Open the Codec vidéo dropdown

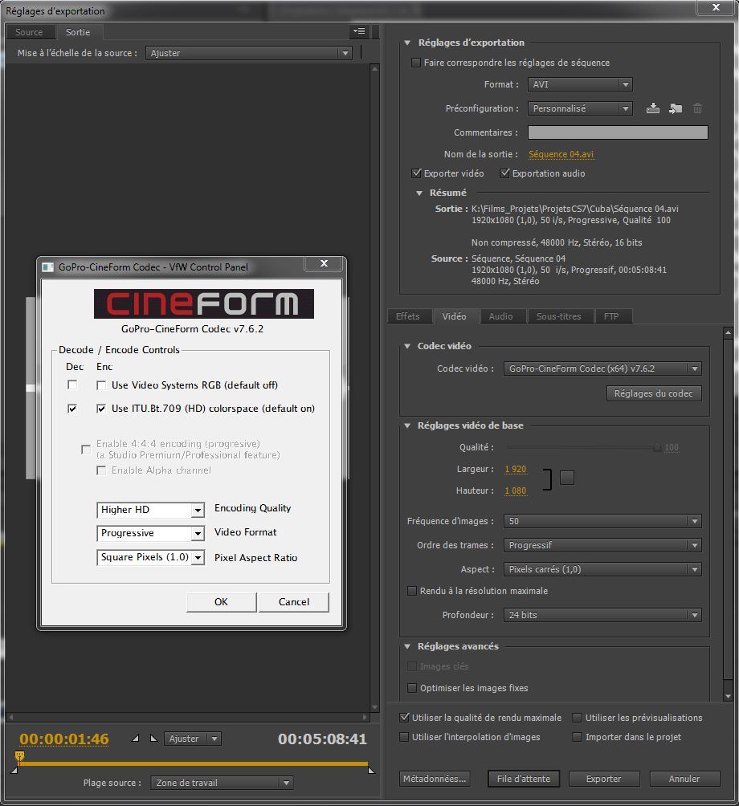[602, 368]
